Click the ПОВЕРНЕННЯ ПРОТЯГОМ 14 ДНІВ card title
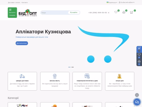This screenshot has width=142, height=107. click(x=87, y=81)
